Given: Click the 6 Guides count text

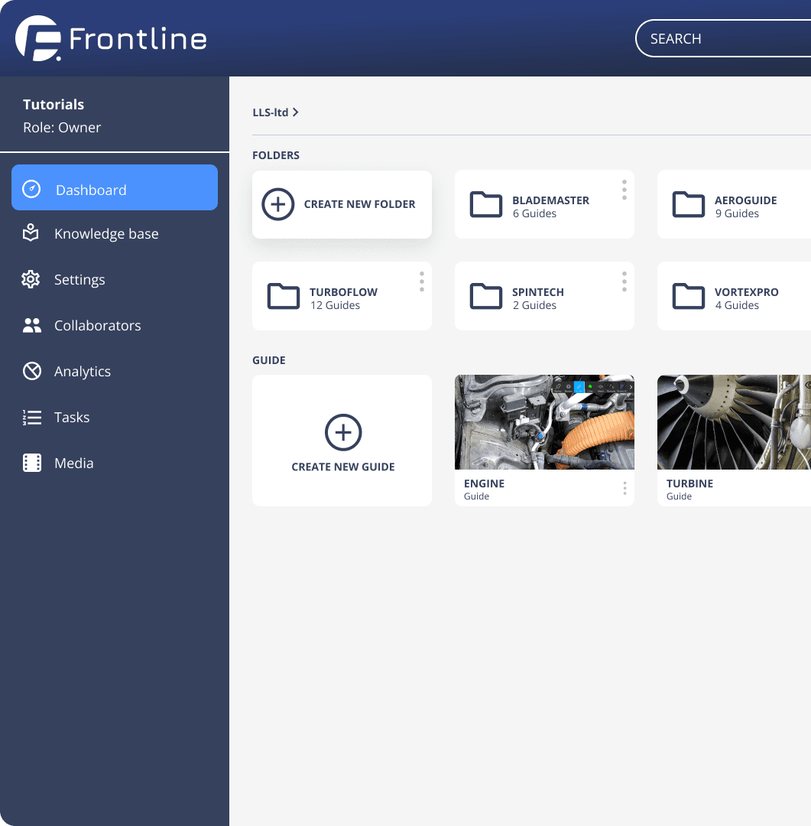Looking at the screenshot, I should [x=534, y=214].
